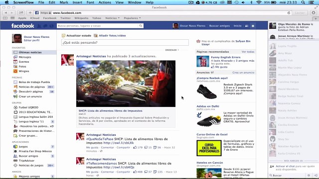The height and width of the screenshot is (179, 319).
Task: Click Eventos calendar icon in sidebar
Action: 15,62
